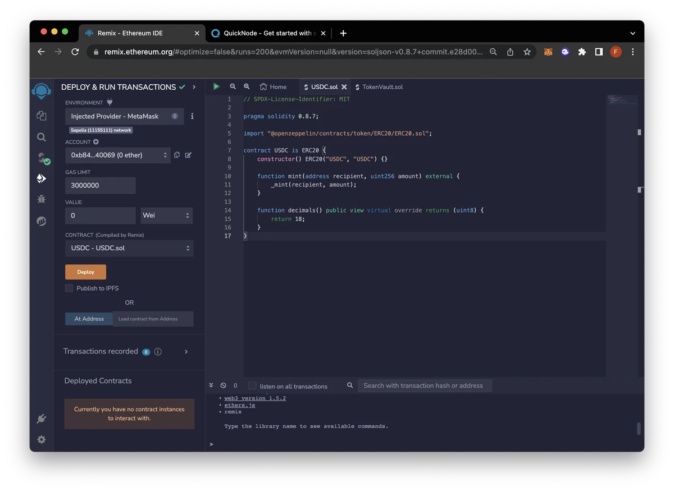Viewport: 674px width, 491px height.
Task: Open the Search panel in Remix sidebar
Action: 41,136
